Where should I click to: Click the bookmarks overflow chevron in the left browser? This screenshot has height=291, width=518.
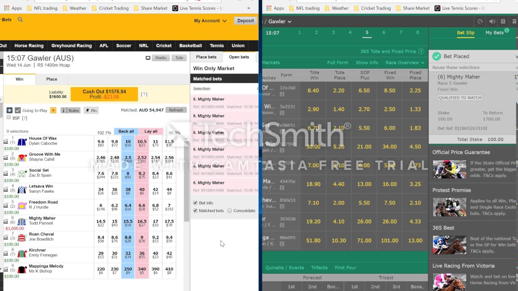coord(248,8)
